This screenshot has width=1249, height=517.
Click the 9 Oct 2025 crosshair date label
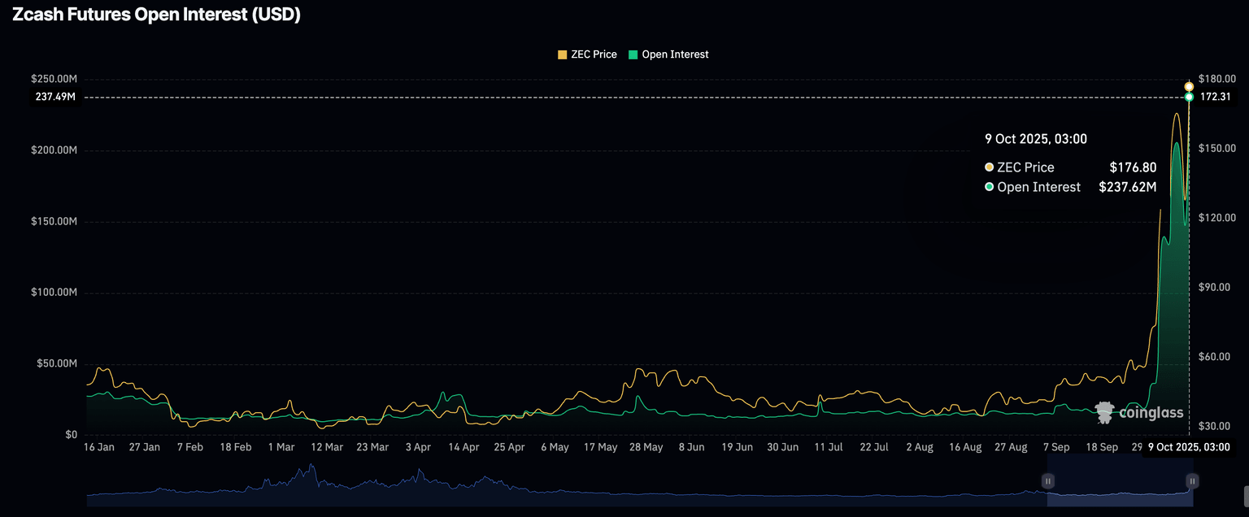coord(1188,447)
